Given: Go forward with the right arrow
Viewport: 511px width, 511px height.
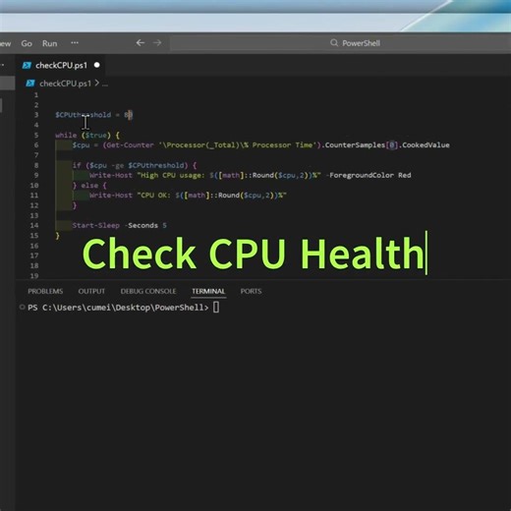Looking at the screenshot, I should click(x=157, y=43).
